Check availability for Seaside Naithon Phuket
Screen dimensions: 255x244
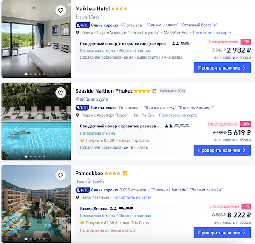click(x=222, y=150)
